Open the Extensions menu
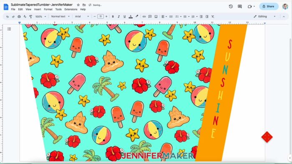 [x=71, y=9]
